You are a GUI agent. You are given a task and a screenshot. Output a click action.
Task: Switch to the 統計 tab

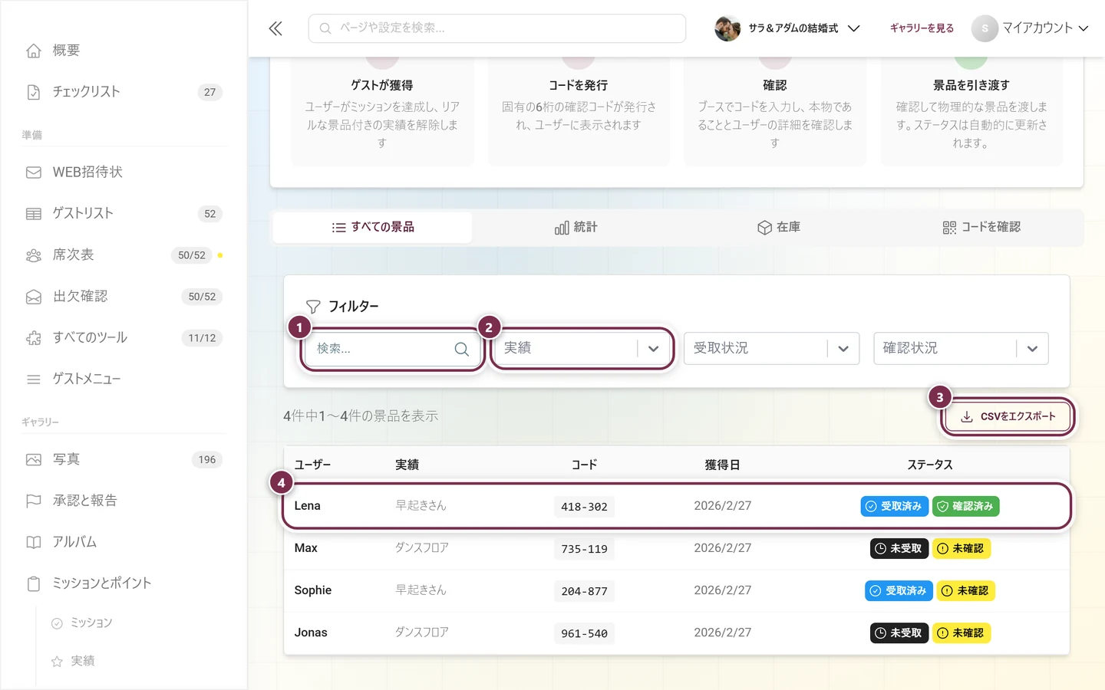point(576,228)
